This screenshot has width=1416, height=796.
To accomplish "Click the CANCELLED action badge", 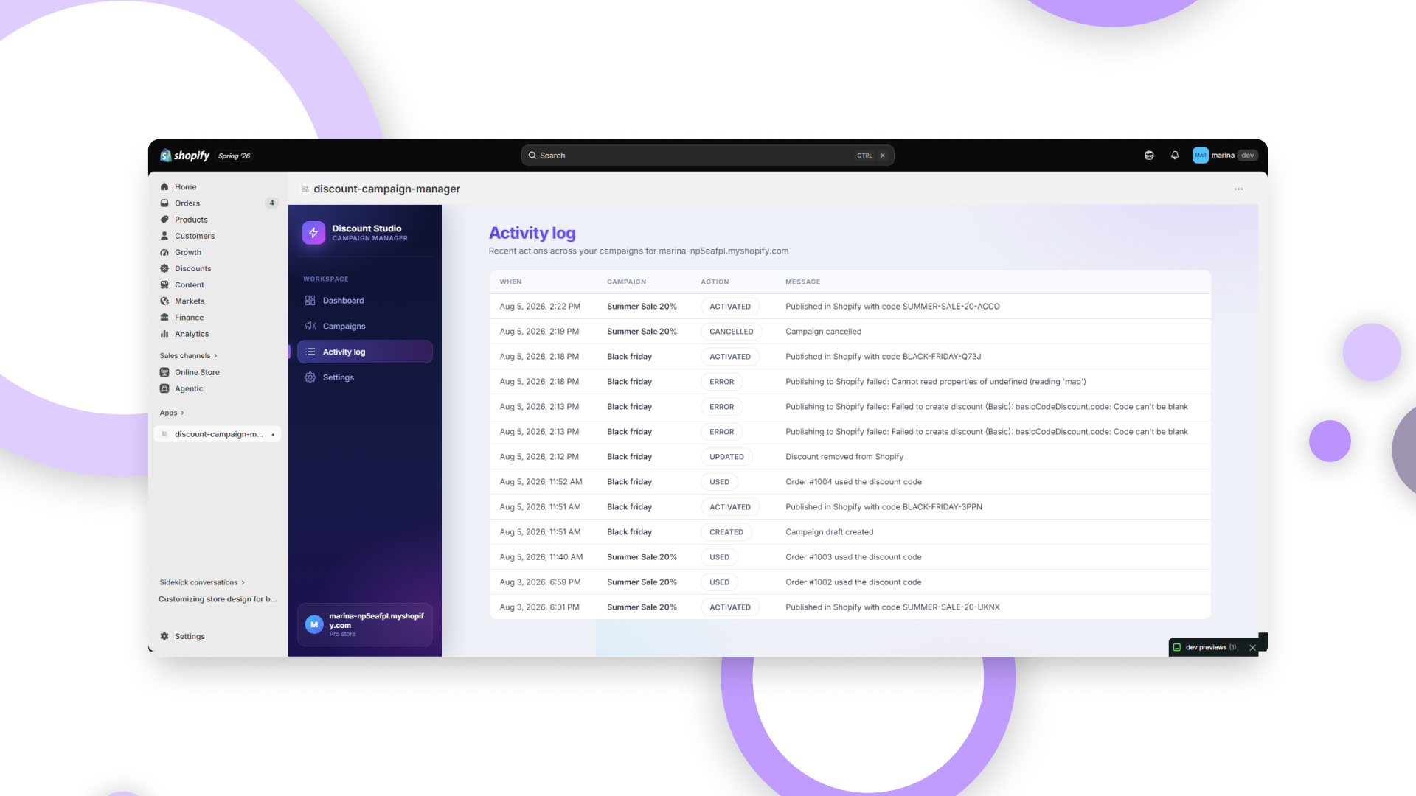I will (731, 332).
